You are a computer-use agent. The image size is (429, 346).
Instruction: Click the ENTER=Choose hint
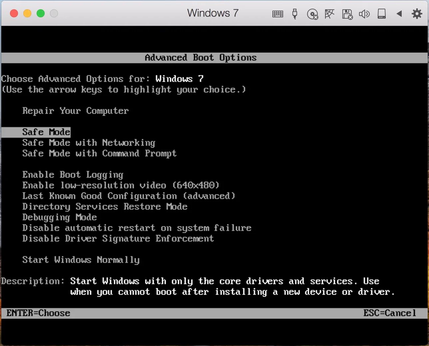(38, 313)
